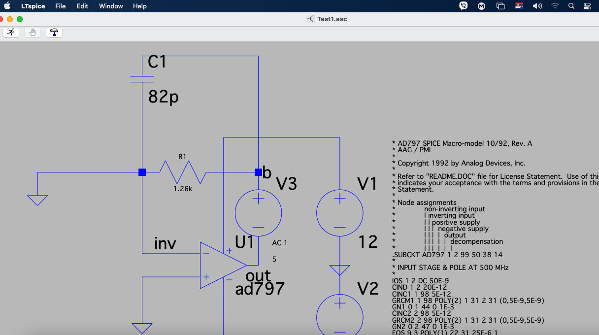Click the V2 source name label
The height and width of the screenshot is (335, 599).
[367, 288]
